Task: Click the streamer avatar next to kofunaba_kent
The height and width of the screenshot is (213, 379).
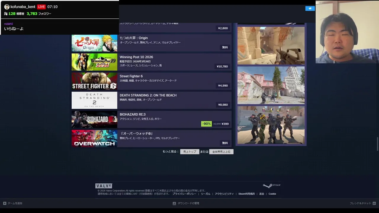Action: tap(7, 7)
